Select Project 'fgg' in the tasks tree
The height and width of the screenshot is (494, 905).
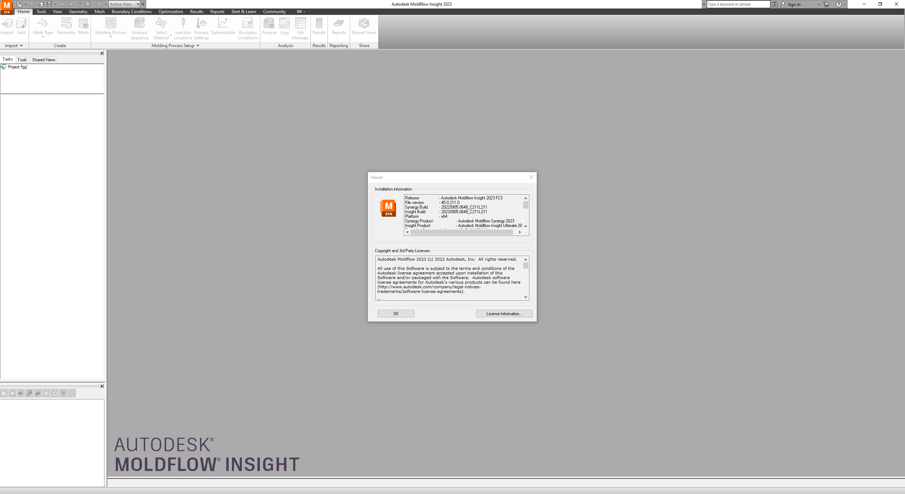[x=18, y=67]
